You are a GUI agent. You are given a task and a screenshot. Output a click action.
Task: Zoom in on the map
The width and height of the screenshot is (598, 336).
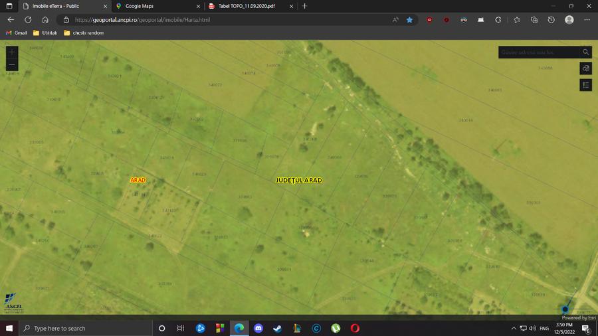(12, 52)
